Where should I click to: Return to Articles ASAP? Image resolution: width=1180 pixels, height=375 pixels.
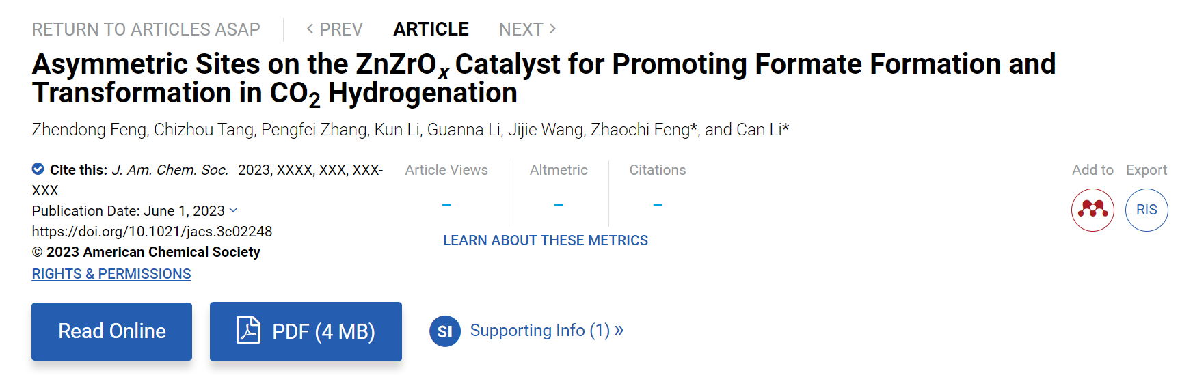pyautogui.click(x=146, y=29)
